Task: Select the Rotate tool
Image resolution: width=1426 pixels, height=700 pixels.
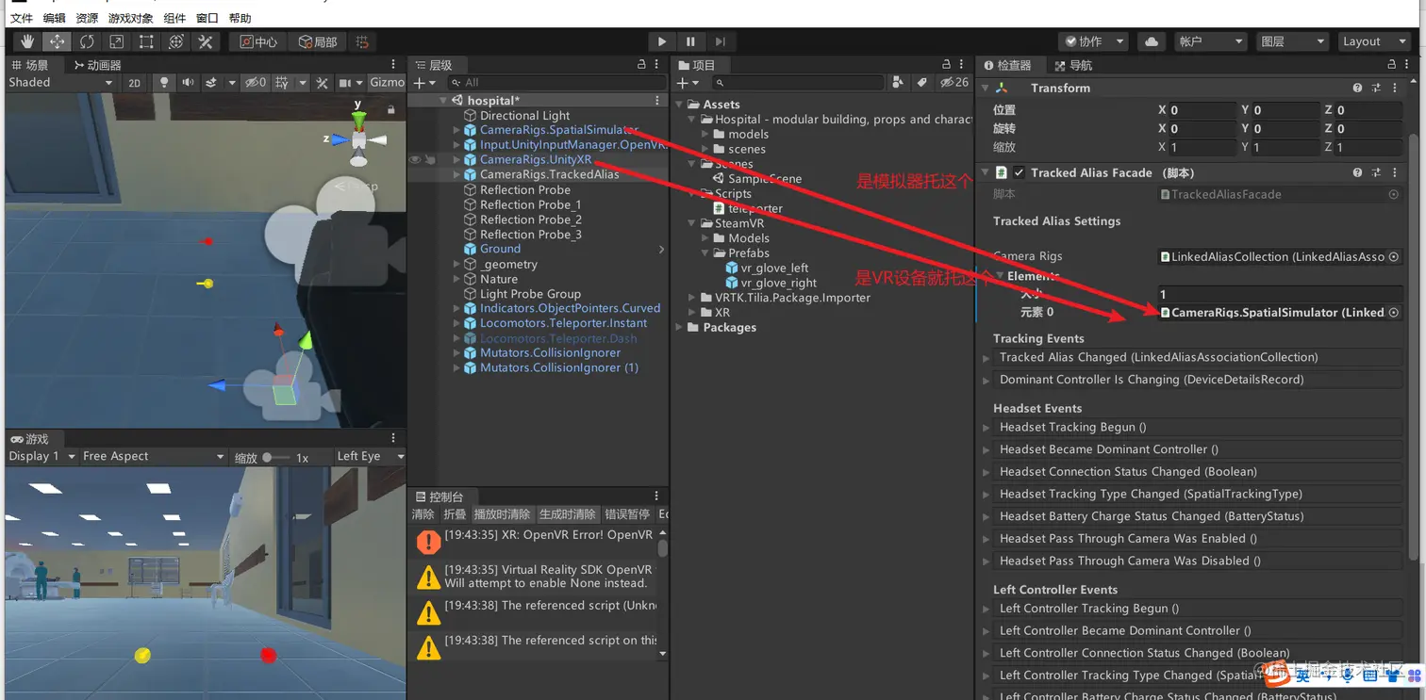Action: (87, 41)
